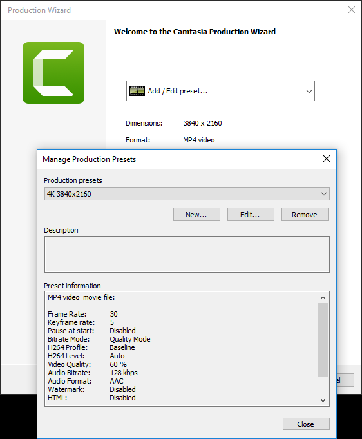Click 'Video Quality:' 60 % row

tap(88, 364)
